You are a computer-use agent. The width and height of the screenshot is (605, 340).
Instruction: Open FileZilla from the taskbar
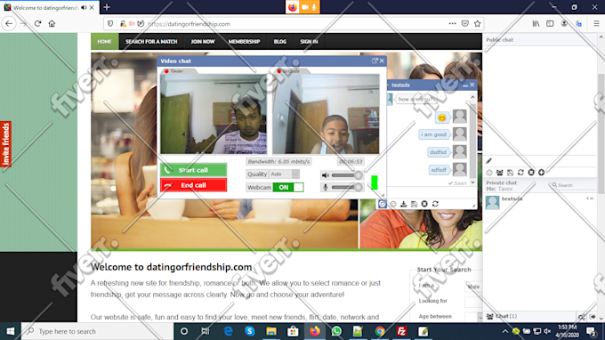click(x=401, y=331)
